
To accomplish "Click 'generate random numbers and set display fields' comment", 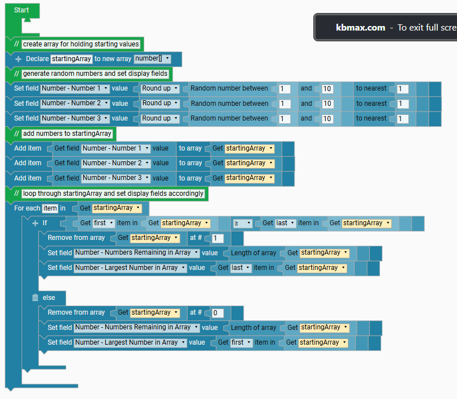I will tap(96, 74).
